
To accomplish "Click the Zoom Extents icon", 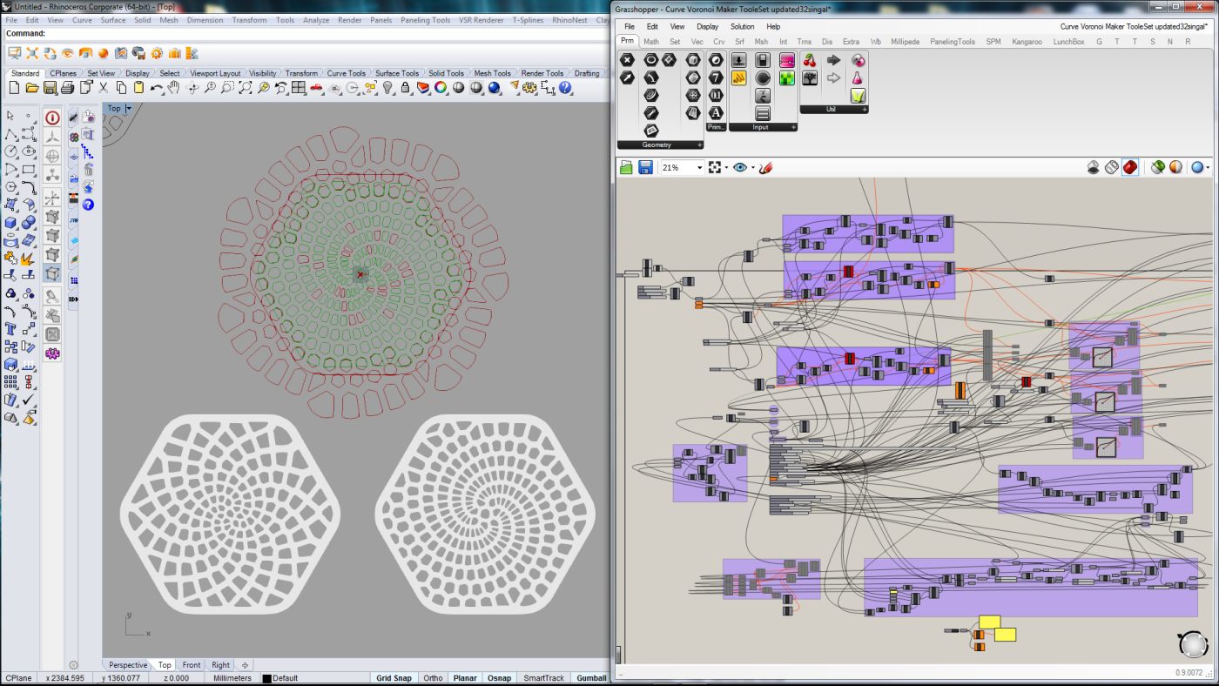I will tap(246, 88).
